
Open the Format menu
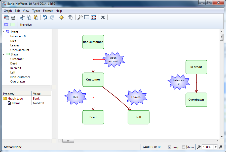coord(48,11)
